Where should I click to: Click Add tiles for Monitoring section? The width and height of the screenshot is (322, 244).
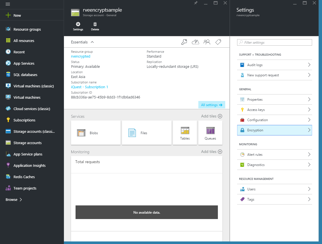pyautogui.click(x=211, y=152)
